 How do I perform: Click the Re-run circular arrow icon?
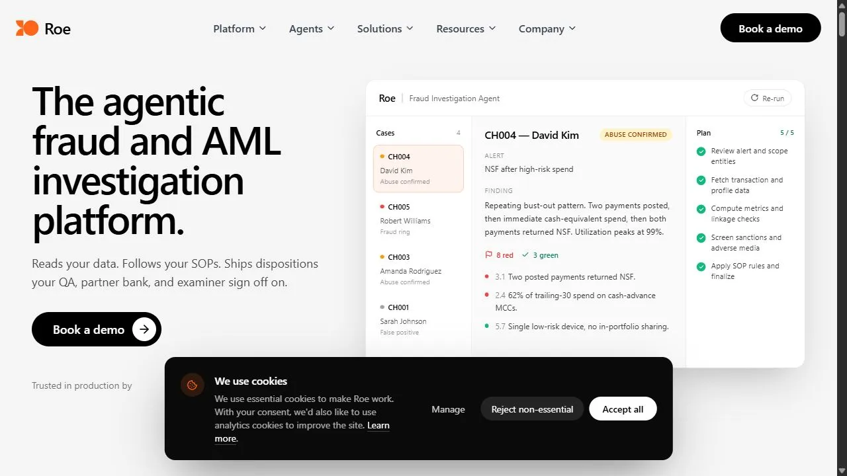click(754, 98)
